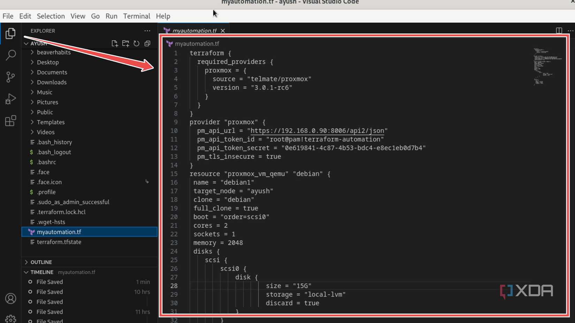Open the Run and Debug view
The height and width of the screenshot is (323, 575).
coord(11,99)
